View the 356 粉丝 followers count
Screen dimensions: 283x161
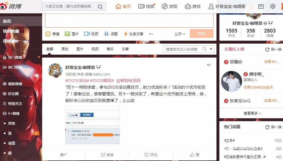tap(251, 33)
